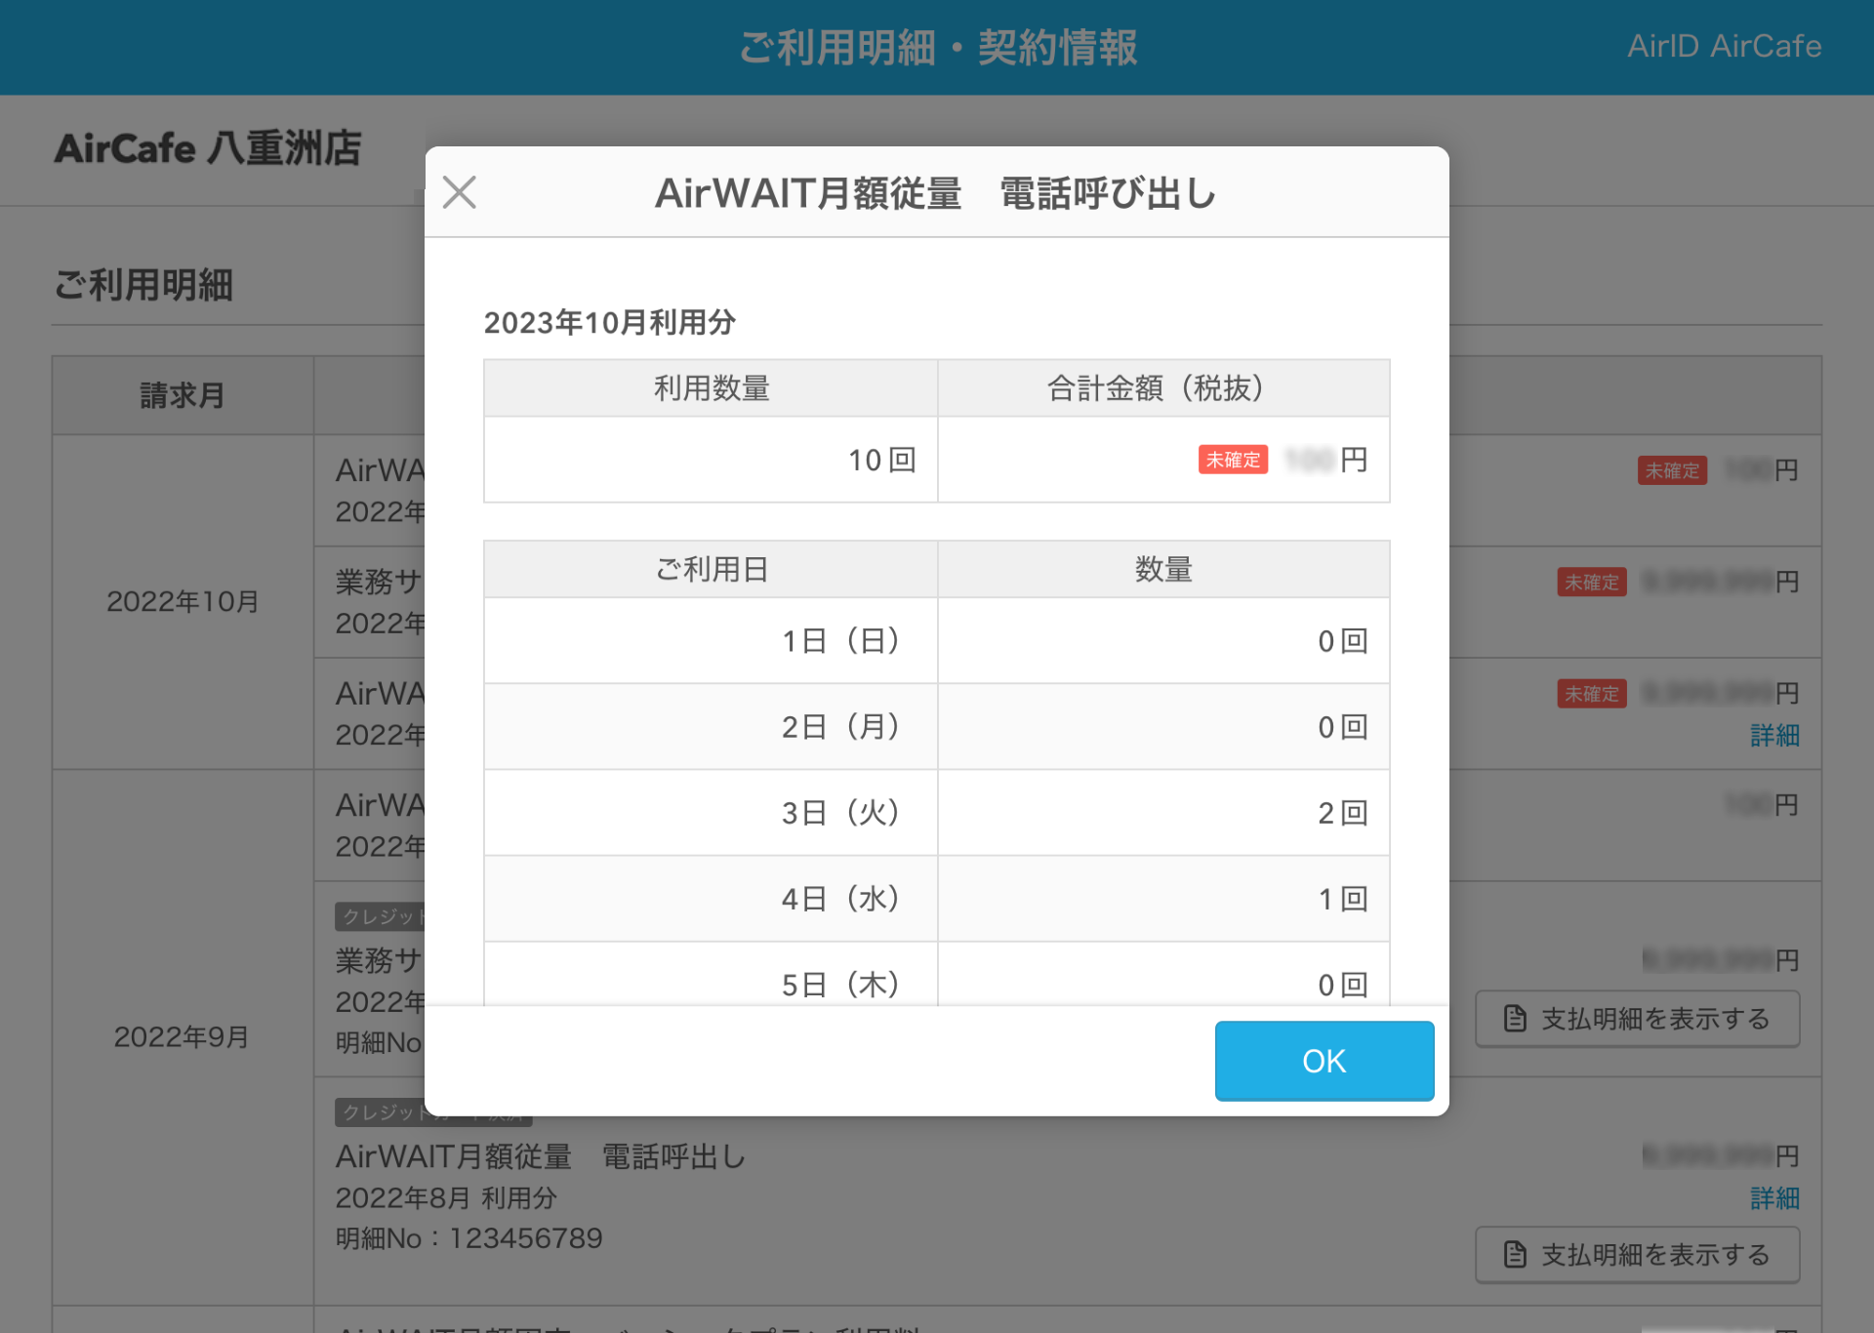Click 明細No:123456789 text
The height and width of the screenshot is (1333, 1874).
pyautogui.click(x=468, y=1238)
